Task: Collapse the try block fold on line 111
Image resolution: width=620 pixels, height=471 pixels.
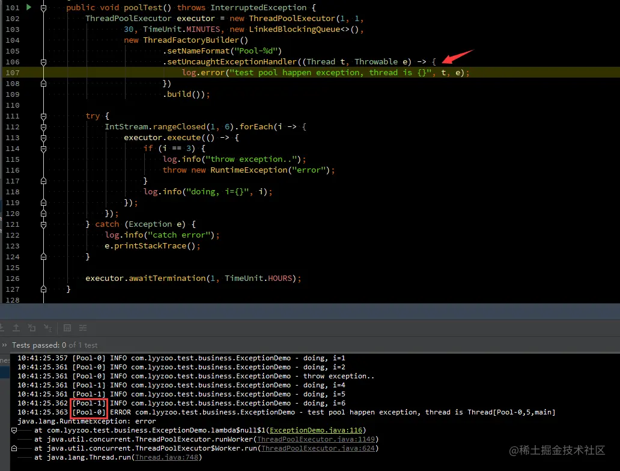Action: tap(43, 116)
